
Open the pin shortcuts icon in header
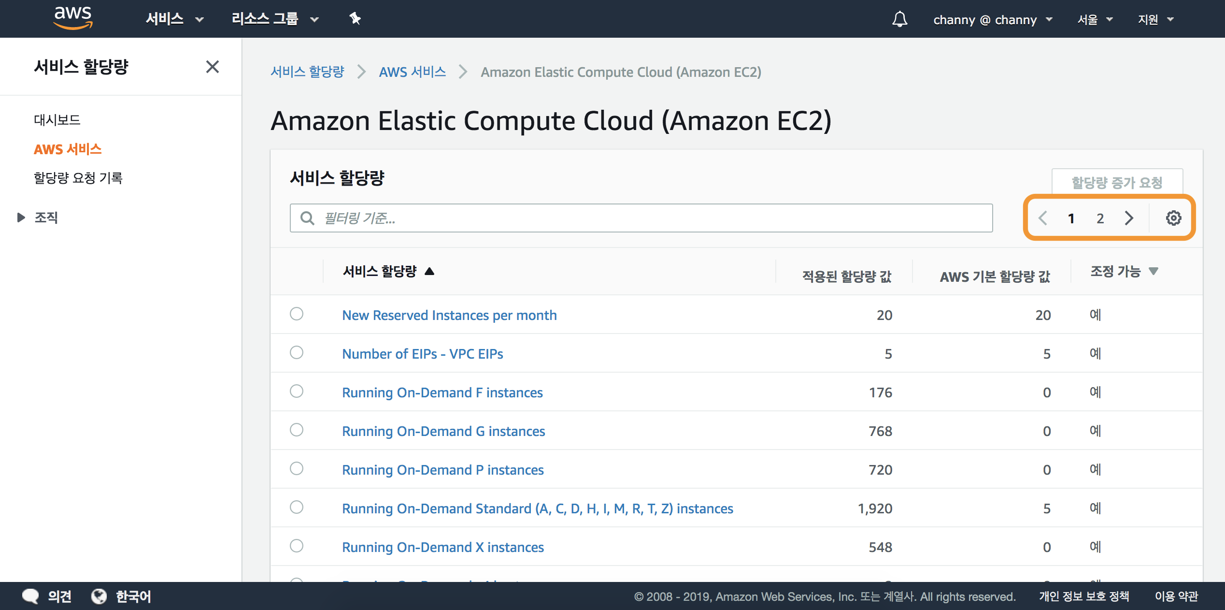(355, 19)
